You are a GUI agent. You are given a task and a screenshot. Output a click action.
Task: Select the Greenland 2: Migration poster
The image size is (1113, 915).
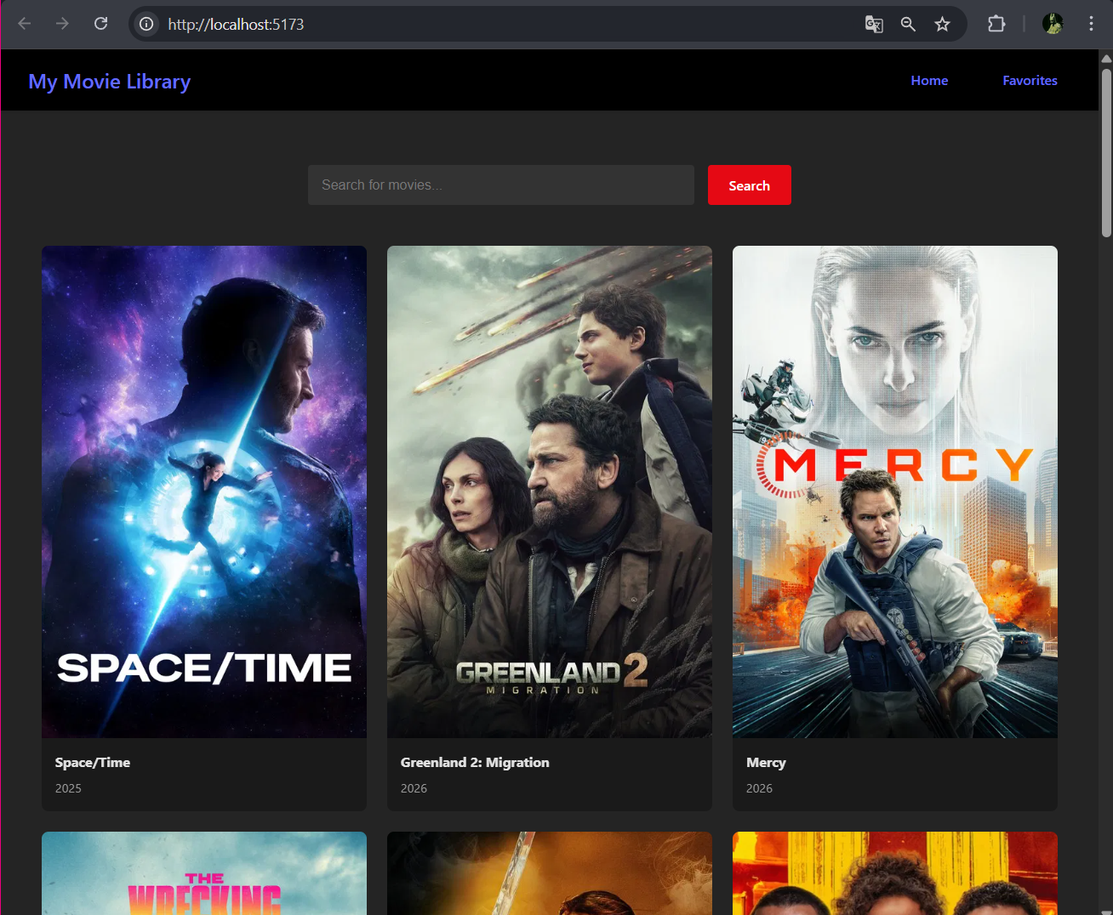point(550,492)
